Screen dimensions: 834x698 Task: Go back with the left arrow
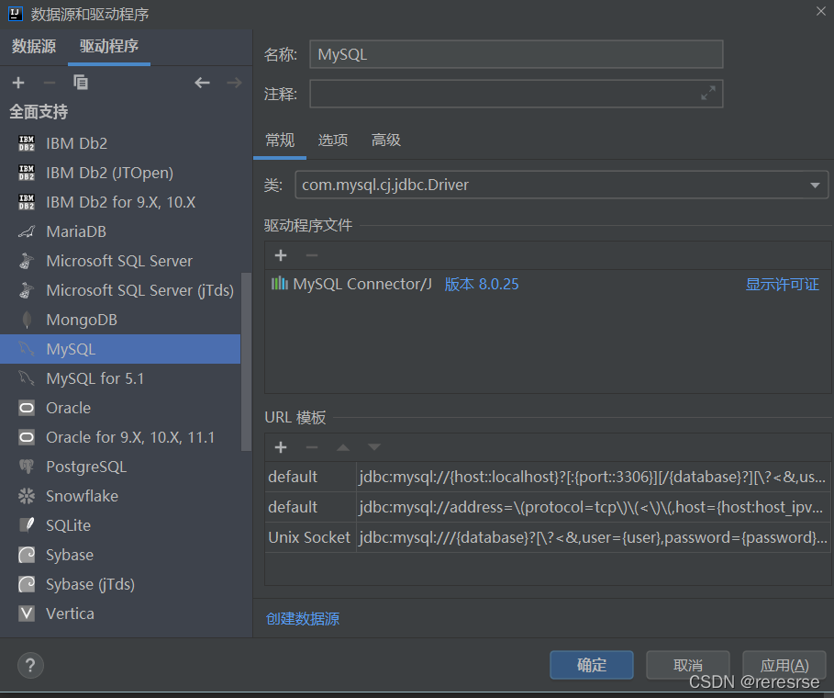pos(202,83)
